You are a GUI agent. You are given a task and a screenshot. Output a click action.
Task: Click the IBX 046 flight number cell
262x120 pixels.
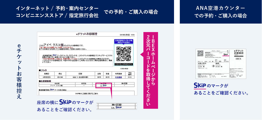click(60, 77)
